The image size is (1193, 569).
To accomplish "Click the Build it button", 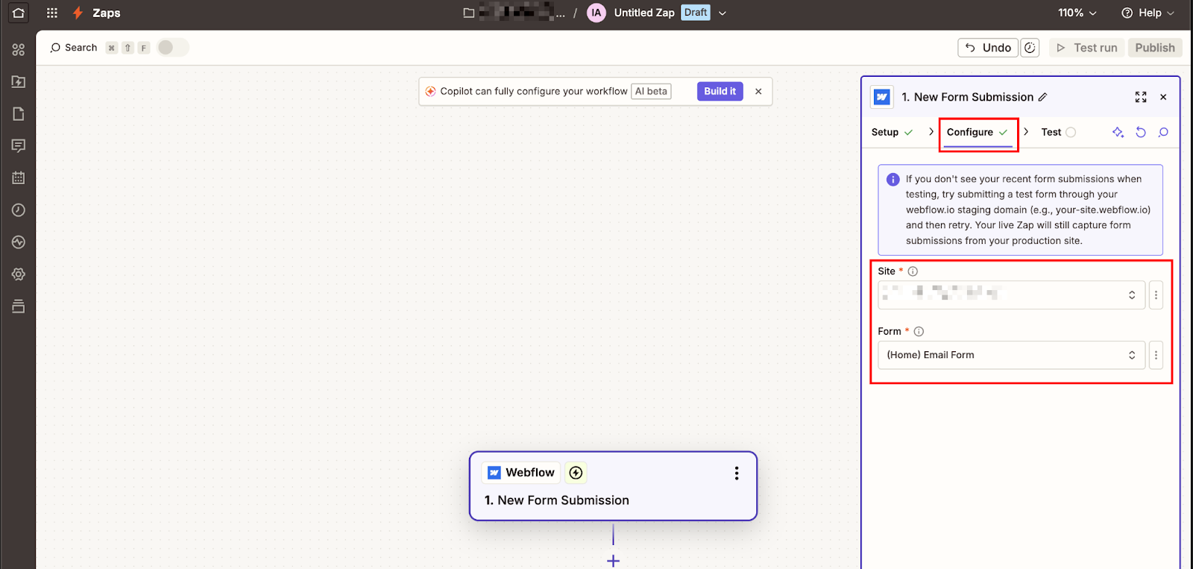I will (720, 91).
